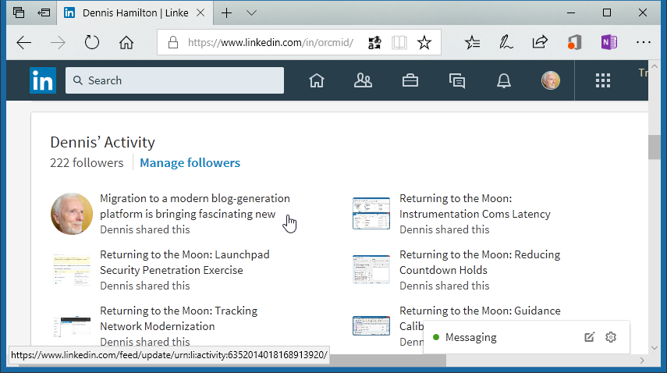667x373 pixels.
Task: Open Messaging settings gear
Action: click(611, 337)
